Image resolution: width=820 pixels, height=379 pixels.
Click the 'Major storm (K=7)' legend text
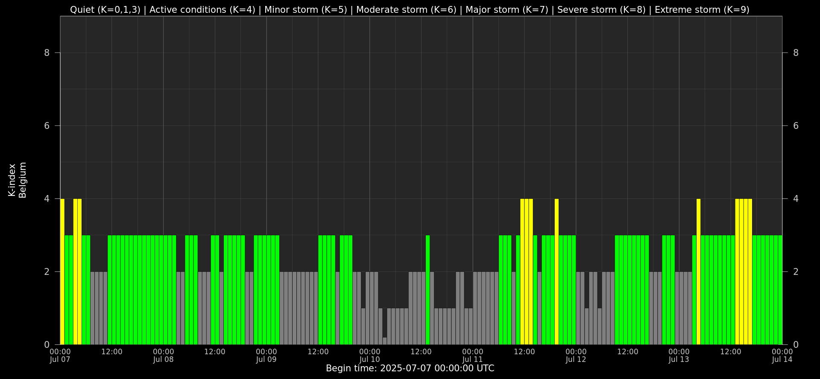click(x=507, y=10)
